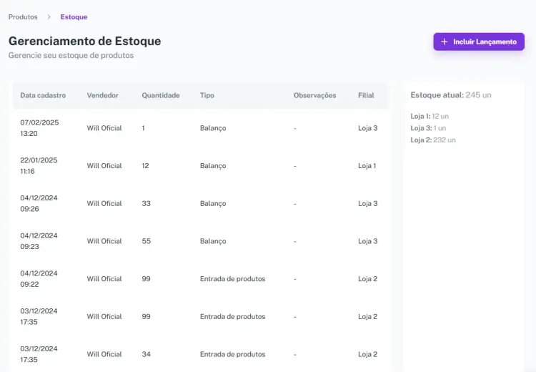Click the Observações column header
536x372 pixels.
click(x=314, y=95)
